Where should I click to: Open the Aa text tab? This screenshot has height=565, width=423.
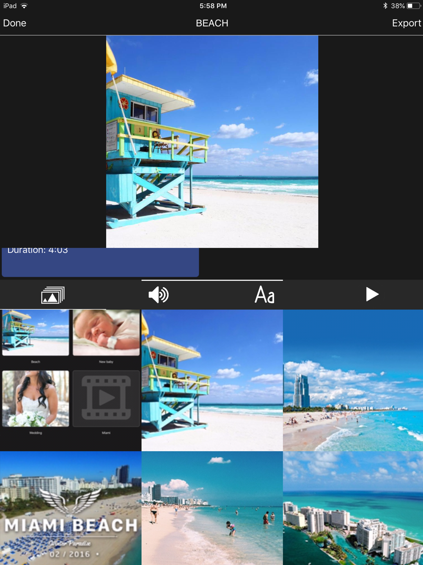(x=265, y=295)
